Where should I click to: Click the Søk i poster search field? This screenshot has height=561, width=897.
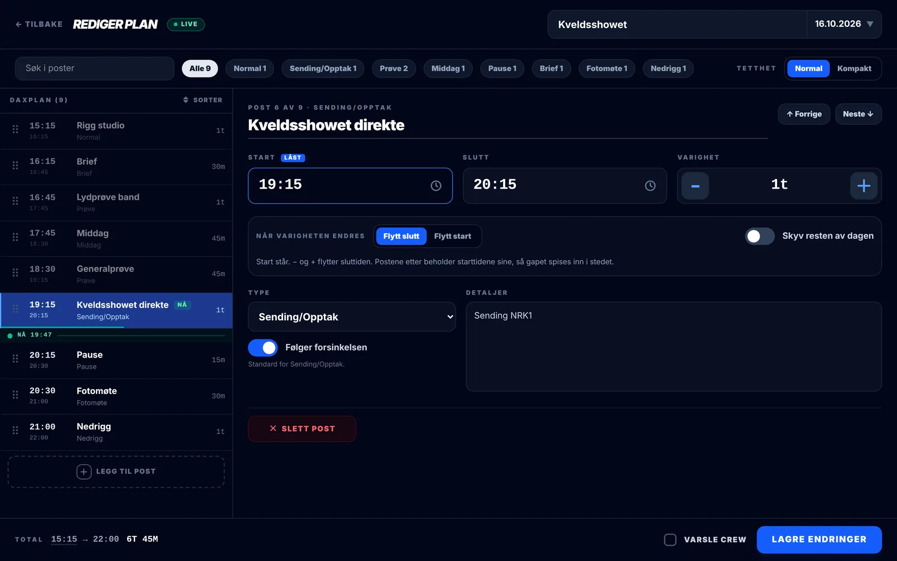click(95, 68)
